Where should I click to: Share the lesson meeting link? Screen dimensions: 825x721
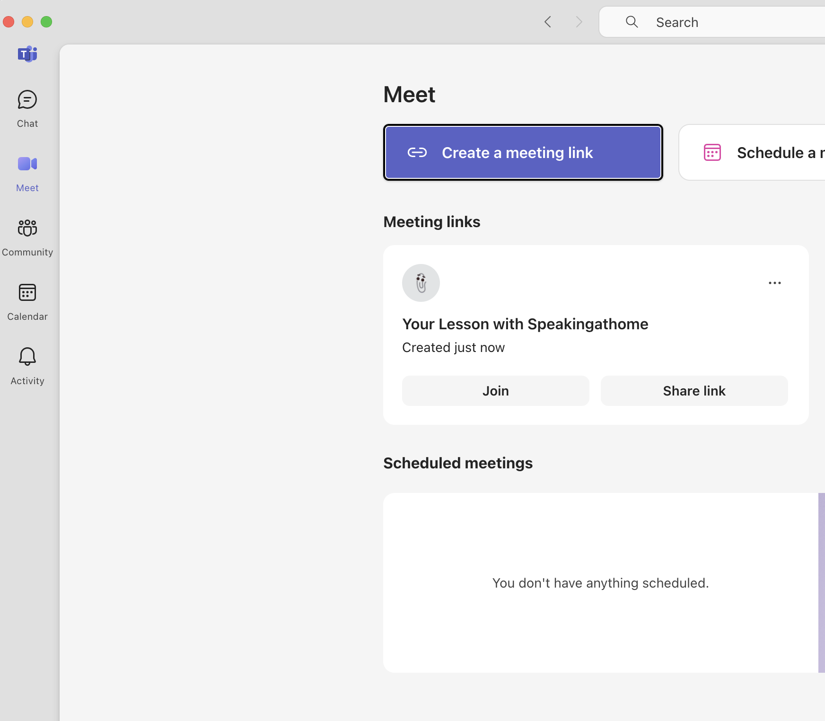pos(694,391)
